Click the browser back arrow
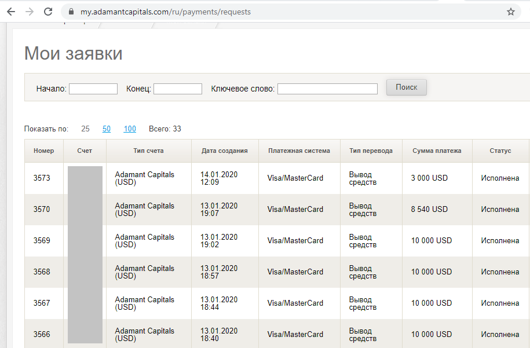The width and height of the screenshot is (530, 348). coord(11,12)
